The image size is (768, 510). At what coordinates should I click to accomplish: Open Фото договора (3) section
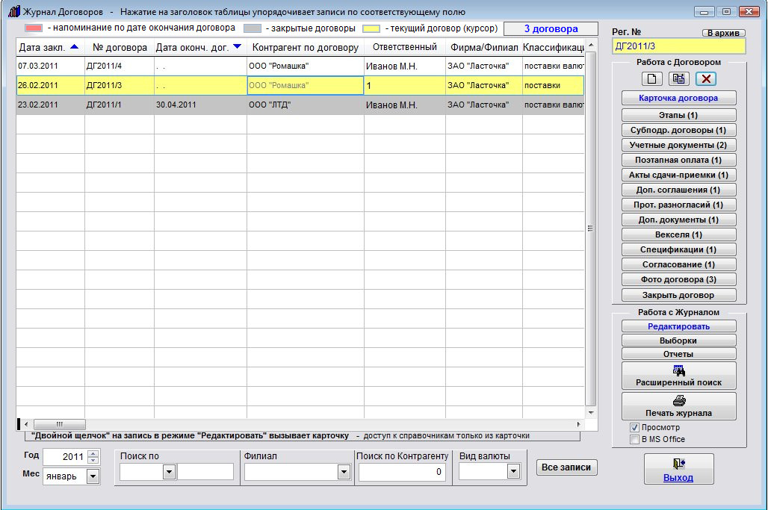(678, 279)
